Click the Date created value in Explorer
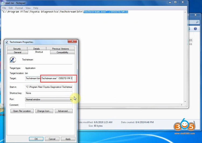 click(x=145, y=122)
